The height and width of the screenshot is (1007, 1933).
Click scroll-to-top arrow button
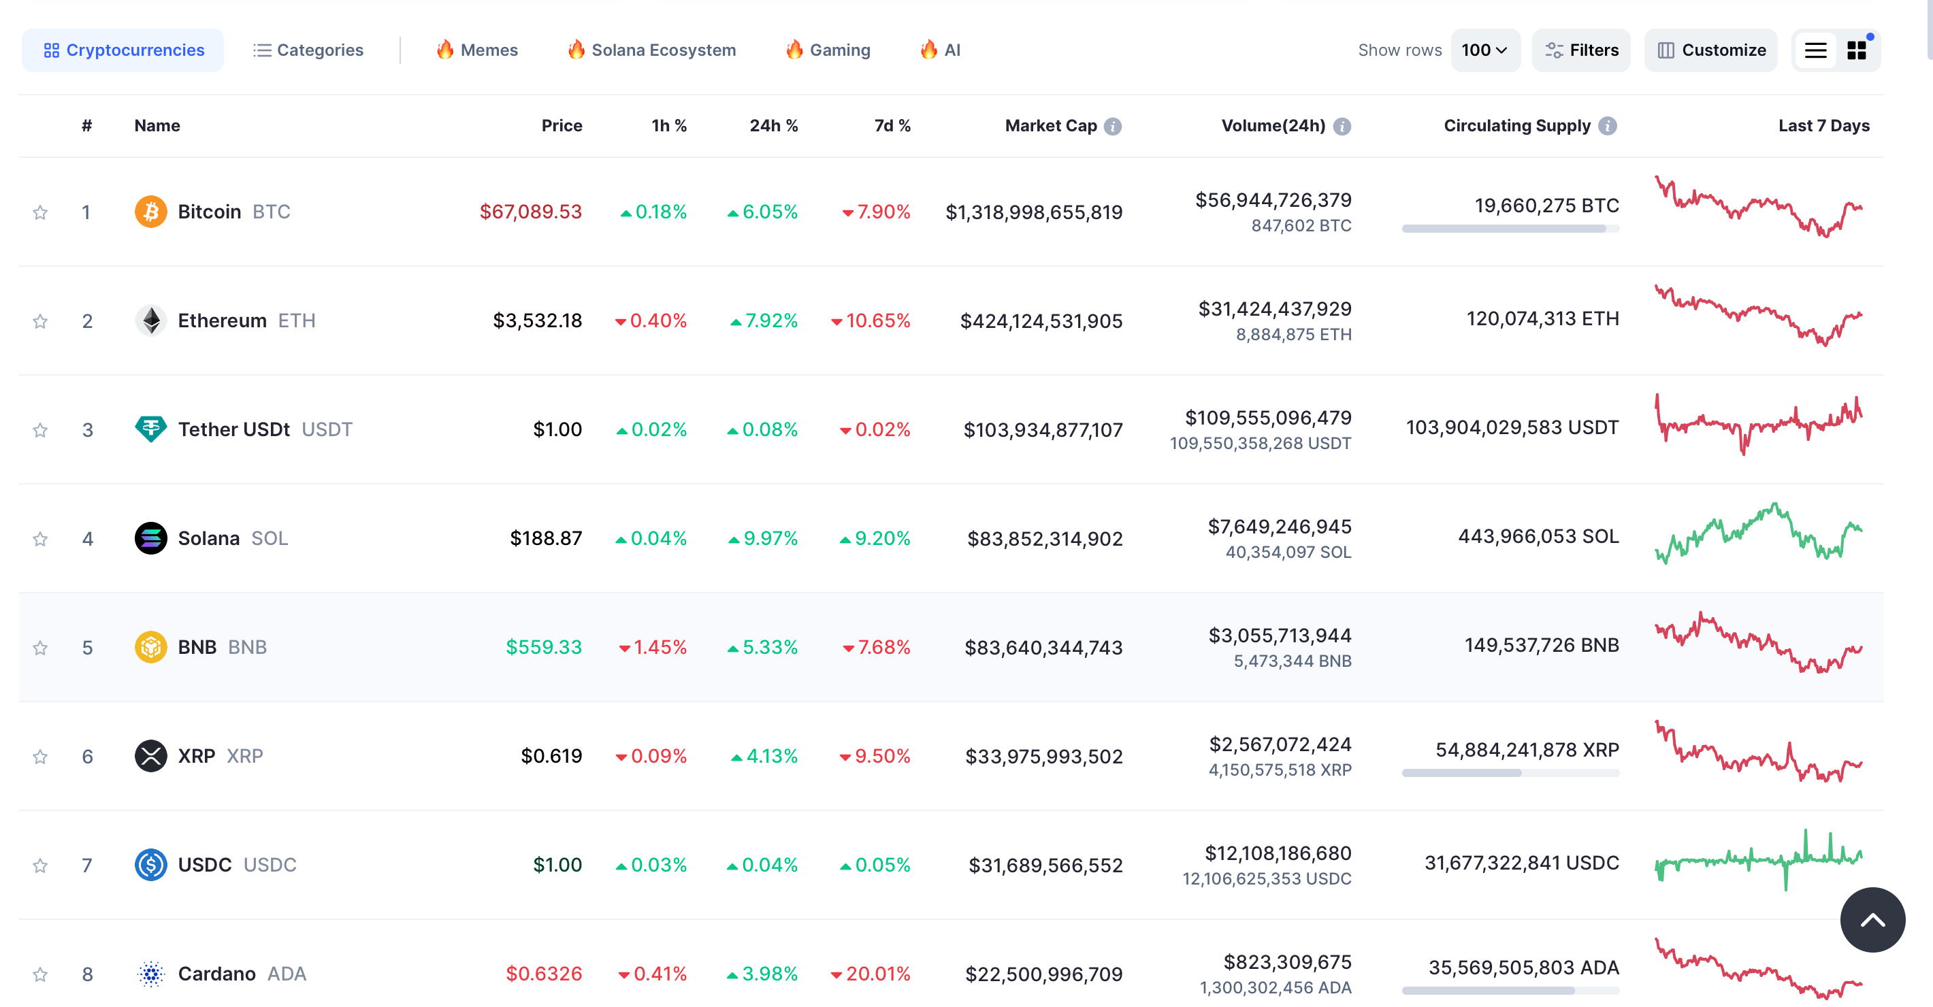tap(1872, 919)
